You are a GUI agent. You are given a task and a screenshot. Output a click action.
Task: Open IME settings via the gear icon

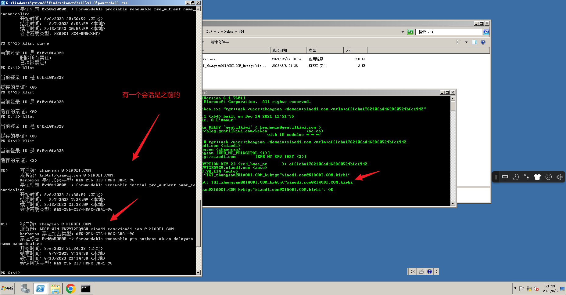tap(559, 177)
